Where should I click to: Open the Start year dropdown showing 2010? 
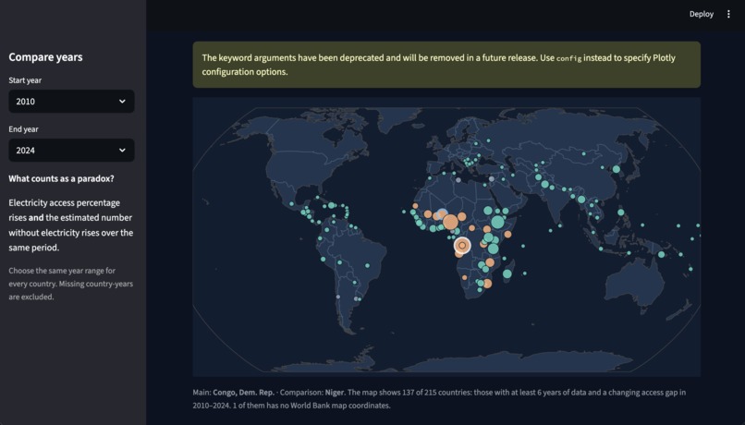click(x=71, y=101)
